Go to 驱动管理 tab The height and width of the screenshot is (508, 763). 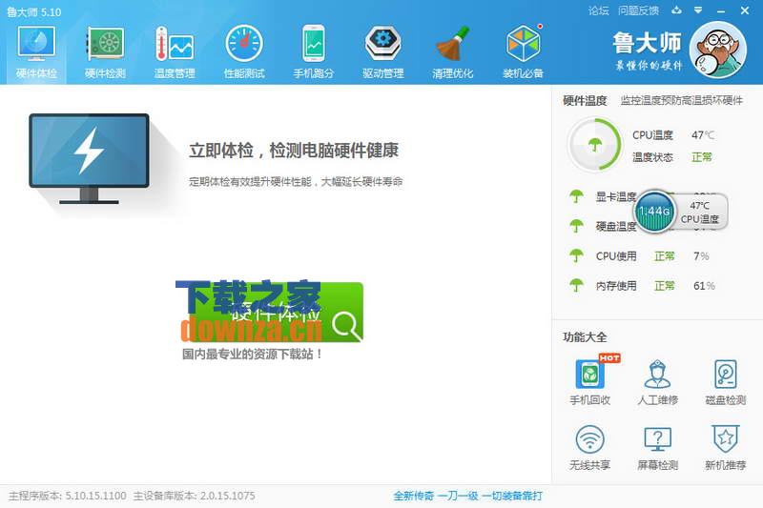point(383,52)
